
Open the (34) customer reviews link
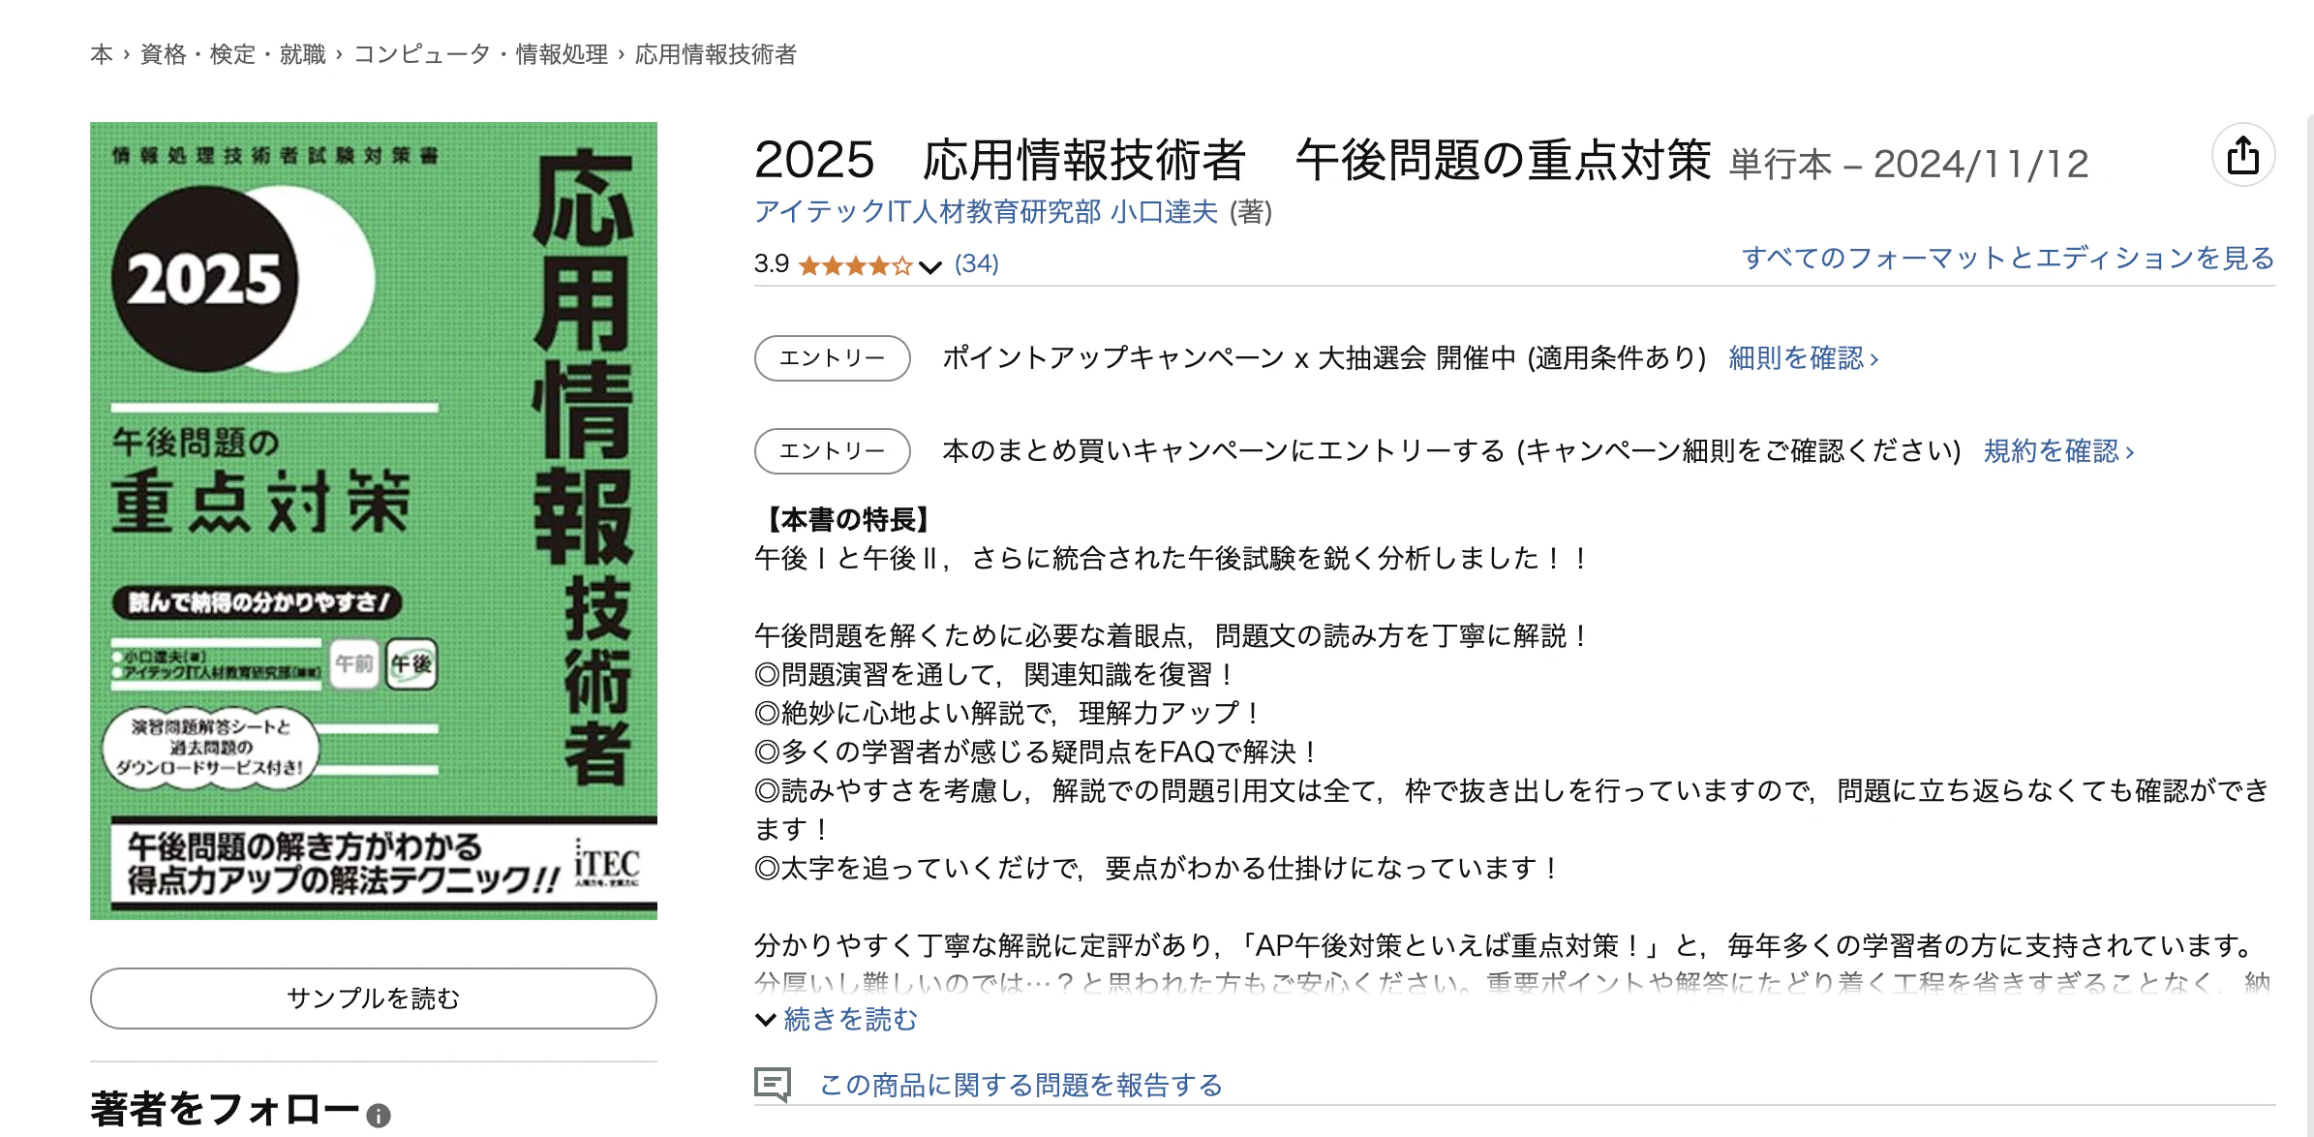[979, 263]
